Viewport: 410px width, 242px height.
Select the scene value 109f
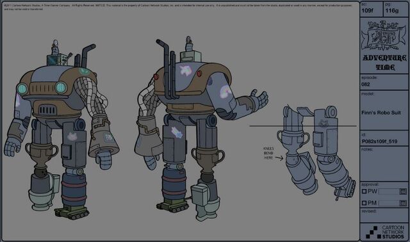(367, 11)
